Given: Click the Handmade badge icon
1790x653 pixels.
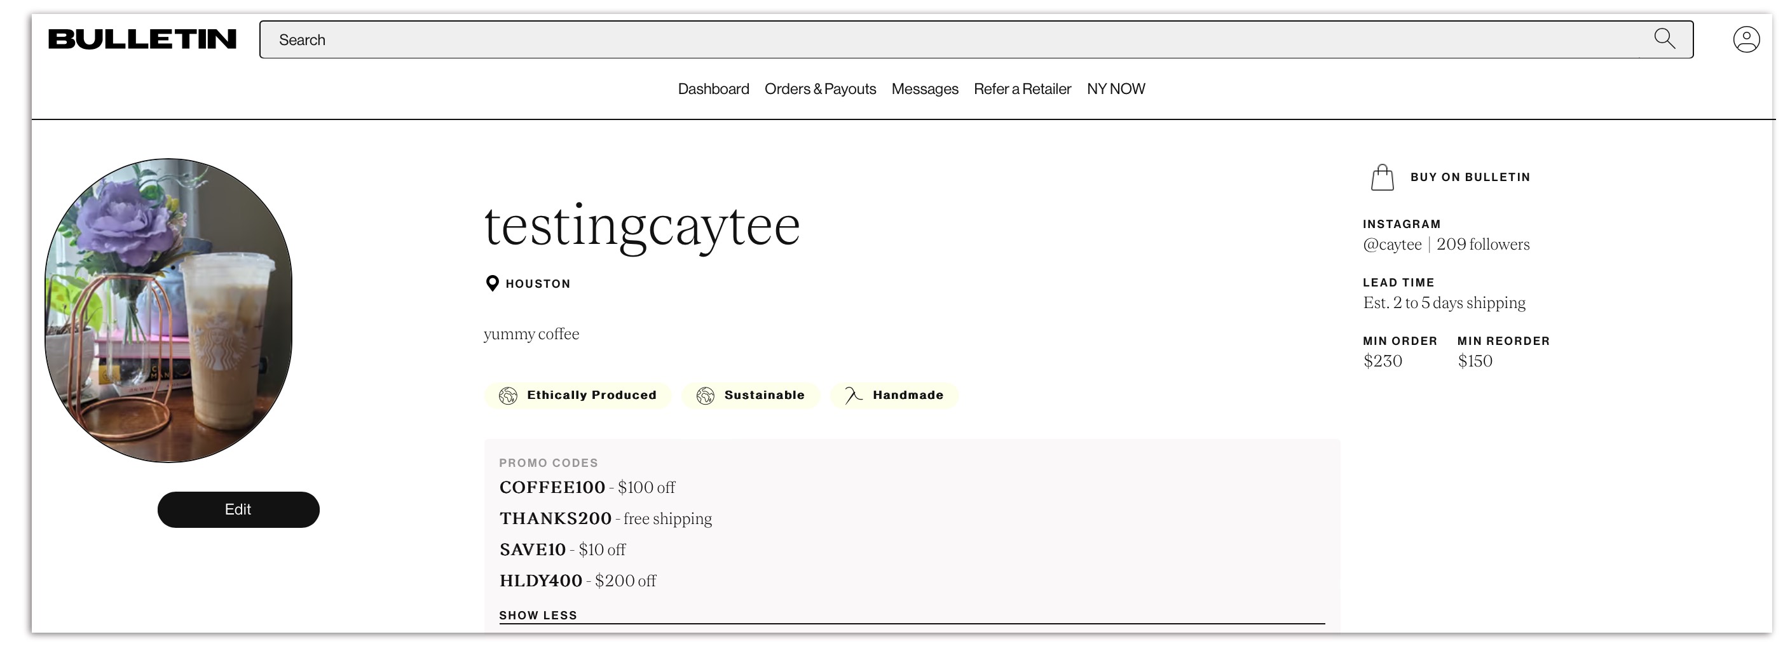Looking at the screenshot, I should pyautogui.click(x=853, y=395).
